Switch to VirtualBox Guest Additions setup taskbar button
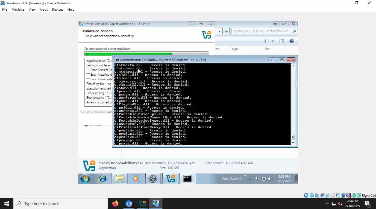The image size is (376, 209). (x=171, y=179)
